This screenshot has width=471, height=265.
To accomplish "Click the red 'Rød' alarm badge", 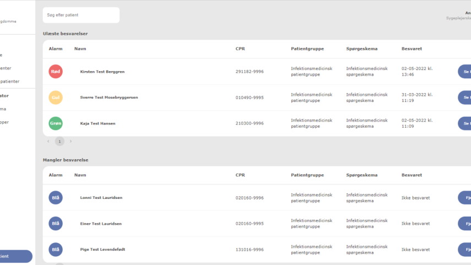I will click(x=56, y=72).
